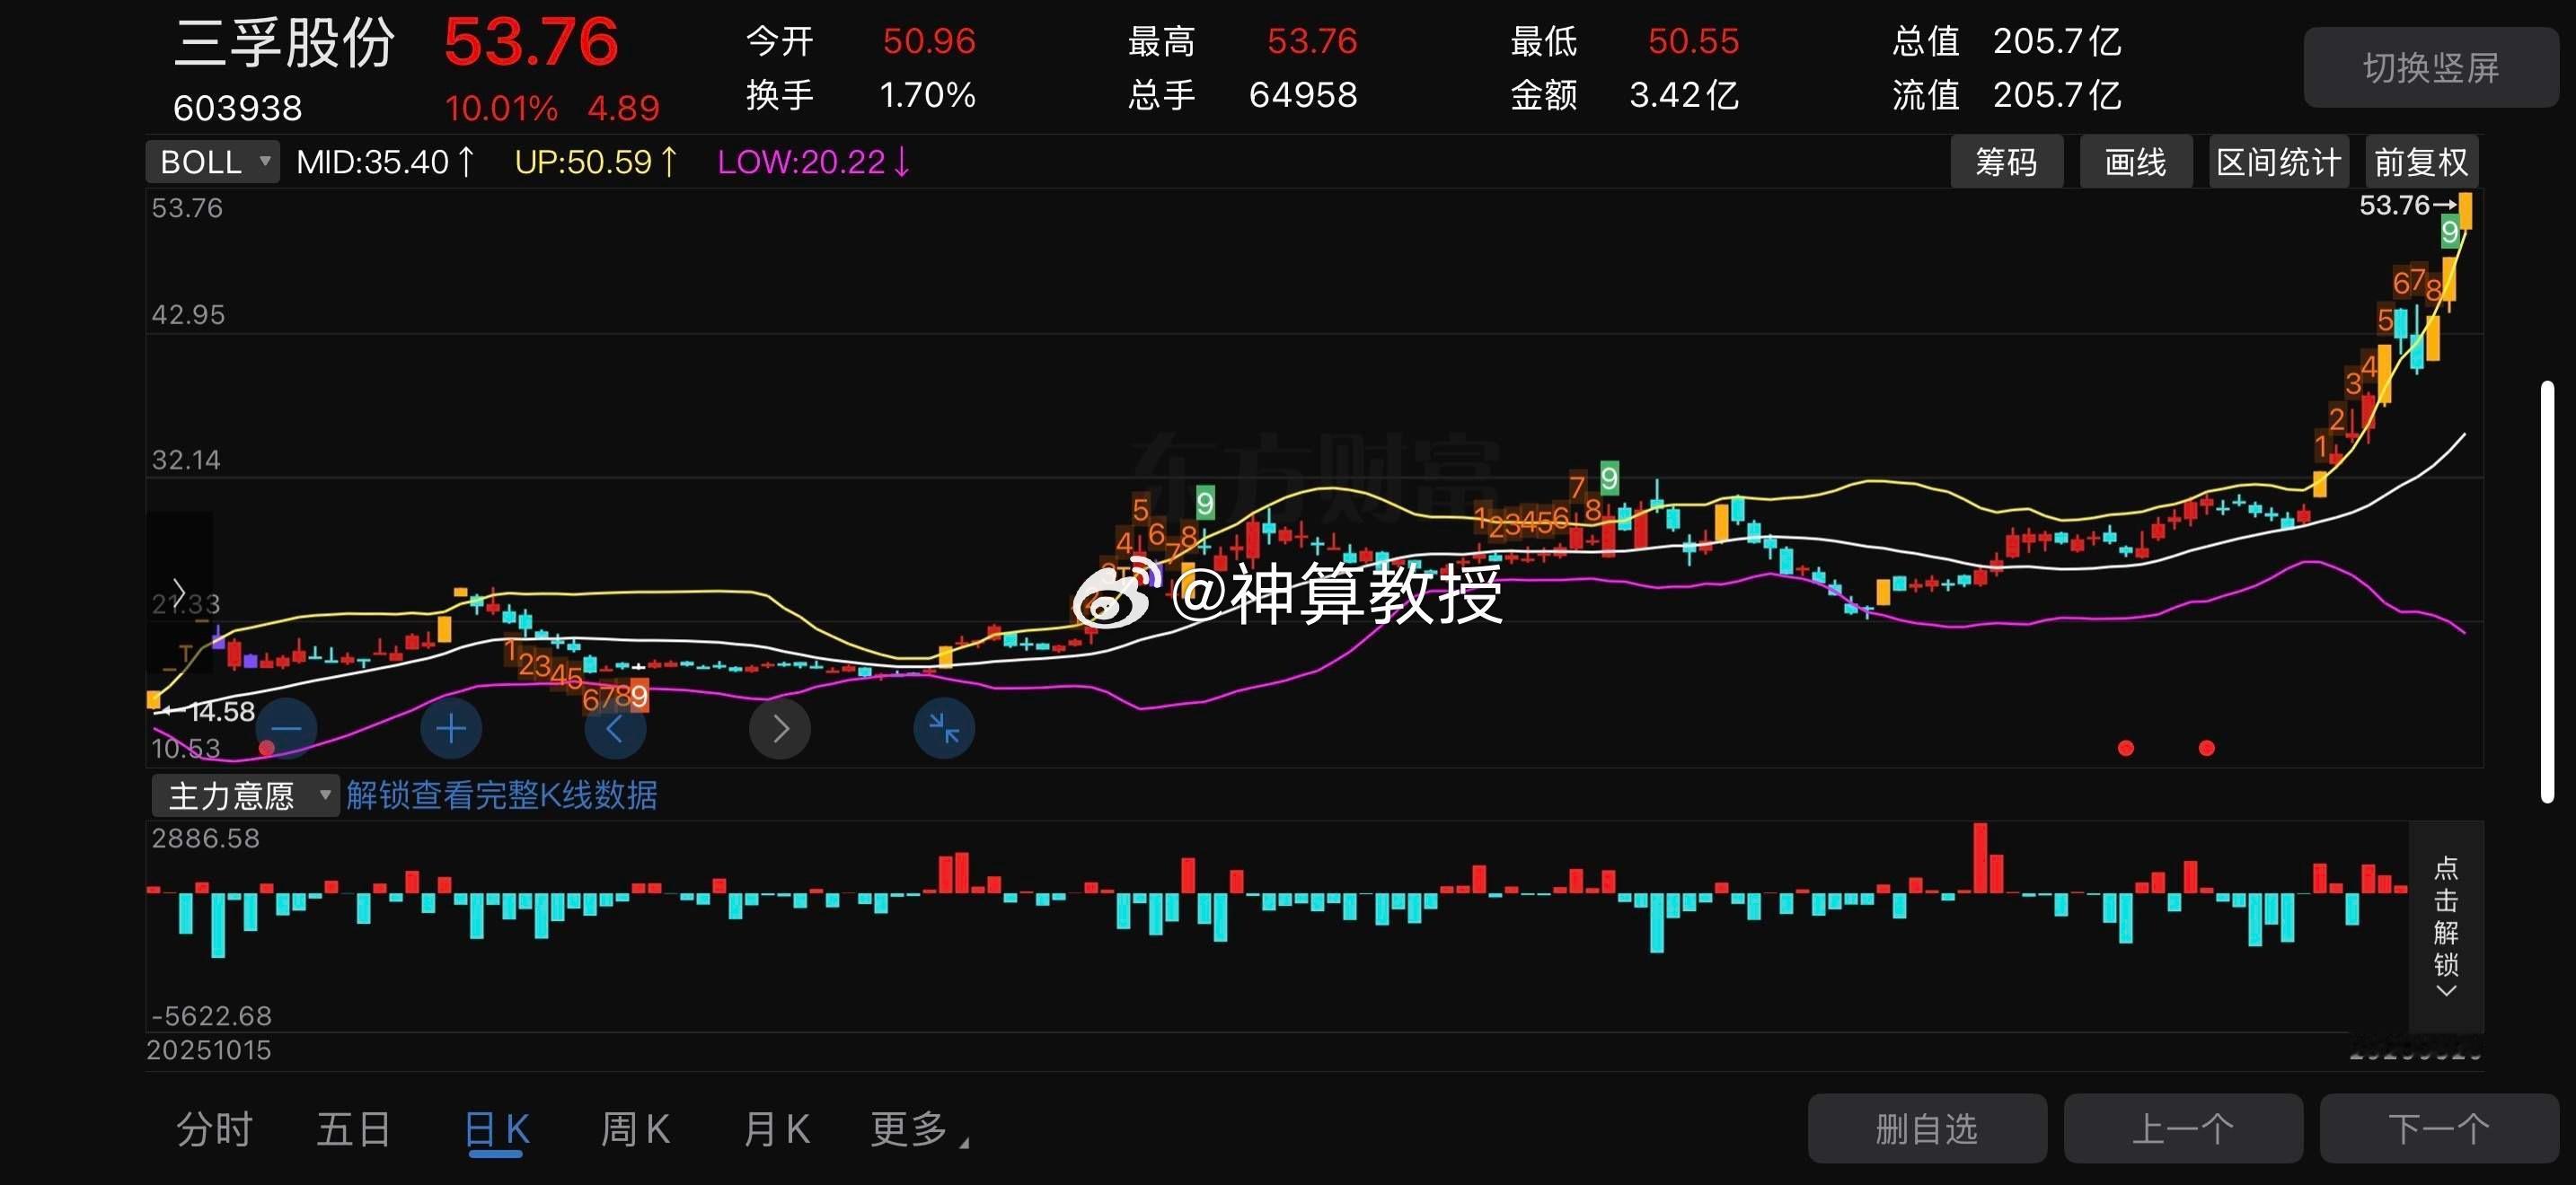
Task: Select the 日K tab
Action: [496, 1130]
